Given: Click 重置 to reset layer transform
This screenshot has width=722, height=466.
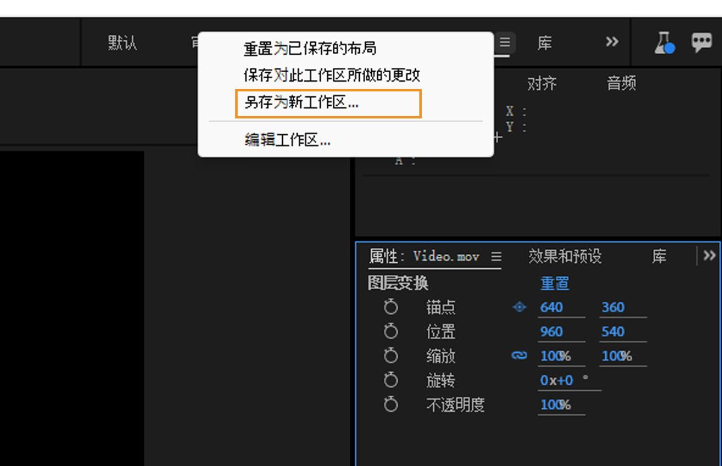Looking at the screenshot, I should [554, 283].
